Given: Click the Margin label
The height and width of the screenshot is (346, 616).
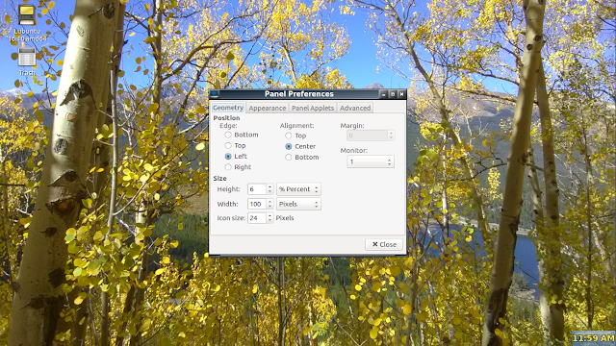Looking at the screenshot, I should click(x=352, y=126).
